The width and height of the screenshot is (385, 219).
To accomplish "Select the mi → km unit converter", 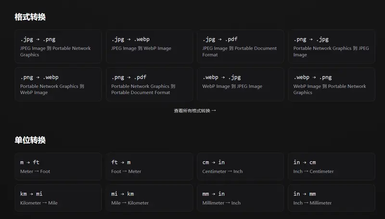I will coord(149,197).
